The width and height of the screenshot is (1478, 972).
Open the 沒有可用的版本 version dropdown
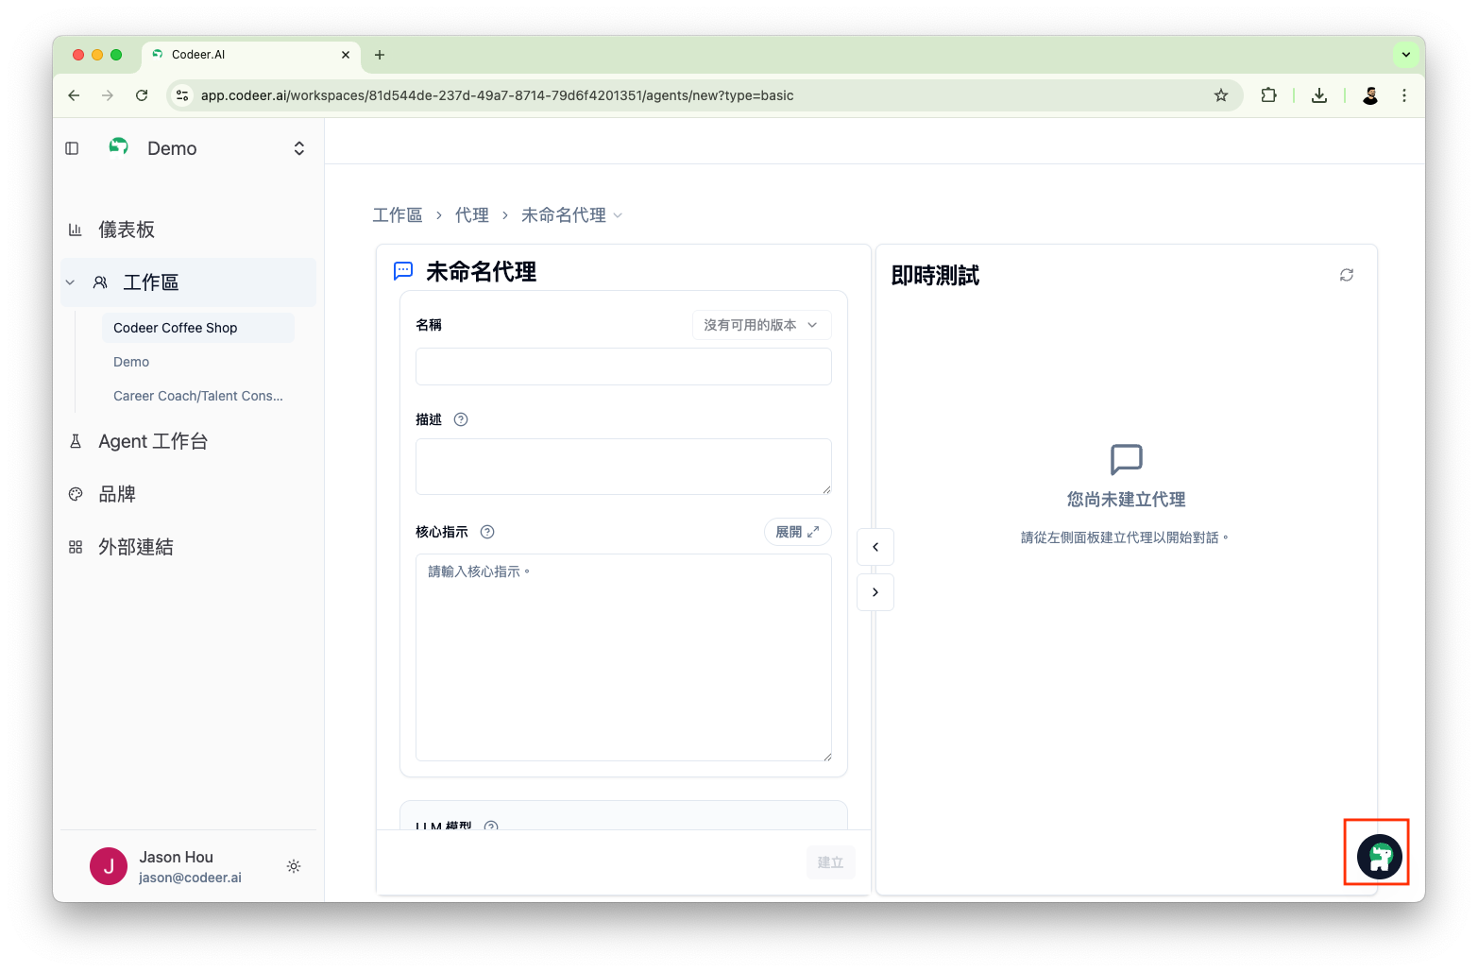pyautogui.click(x=761, y=325)
